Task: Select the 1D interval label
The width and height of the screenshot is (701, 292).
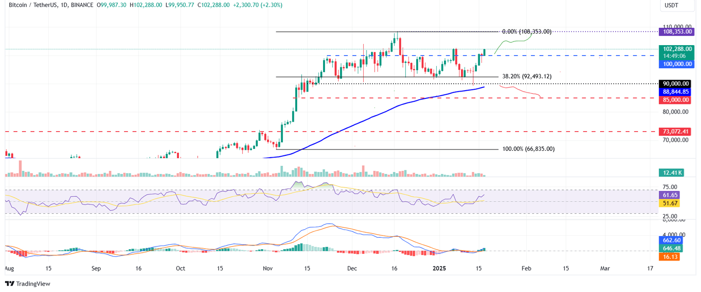Action: pyautogui.click(x=63, y=5)
